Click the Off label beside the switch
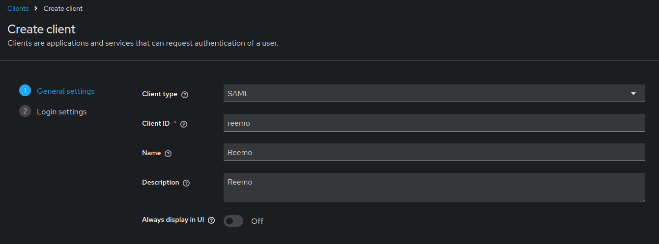This screenshot has height=244, width=659. [x=257, y=221]
